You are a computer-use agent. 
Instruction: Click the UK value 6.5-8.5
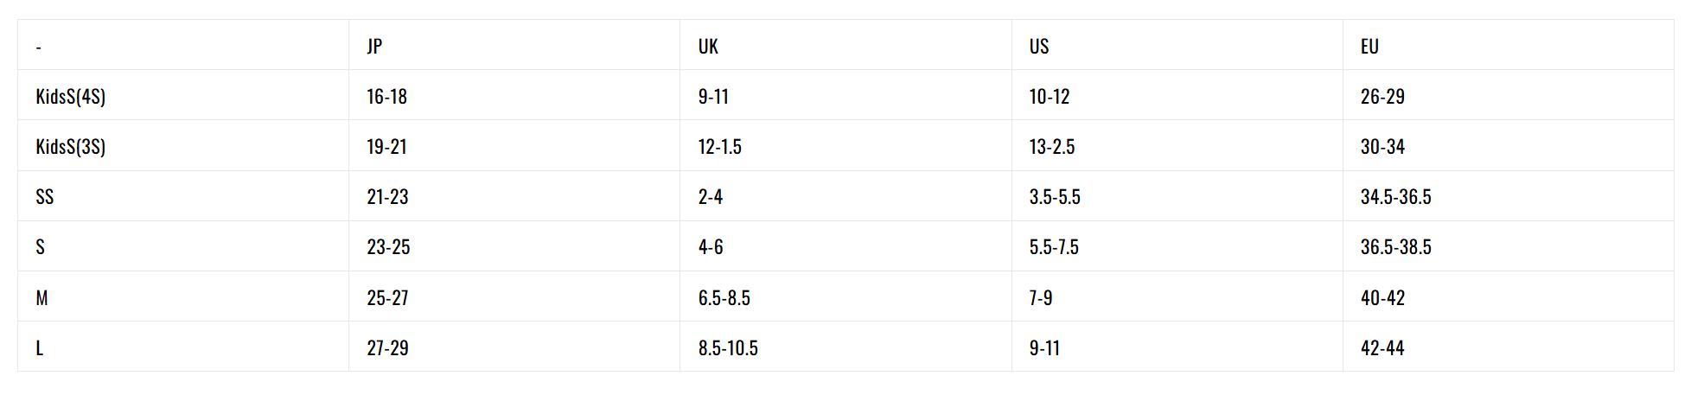(x=724, y=297)
